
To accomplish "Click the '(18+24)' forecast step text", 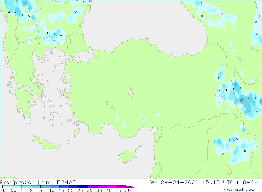I will 249,182.
